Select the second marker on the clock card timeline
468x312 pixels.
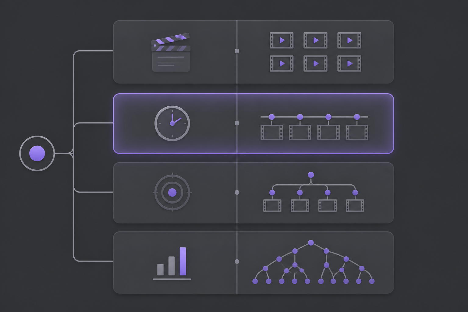pyautogui.click(x=300, y=117)
